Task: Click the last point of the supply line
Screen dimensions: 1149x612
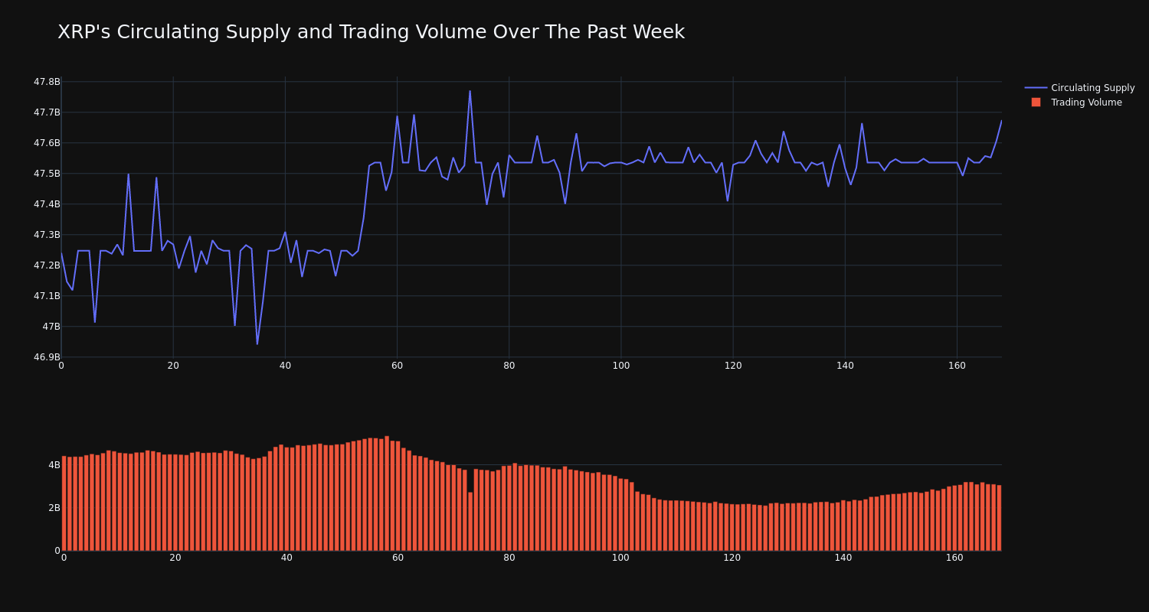Action: point(1001,121)
